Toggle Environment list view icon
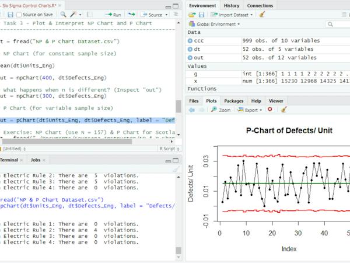350x263 pixels. pos(344,15)
